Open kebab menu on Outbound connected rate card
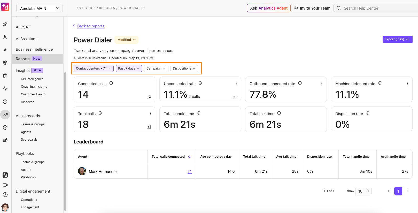The height and width of the screenshot is (213, 418). (322, 83)
